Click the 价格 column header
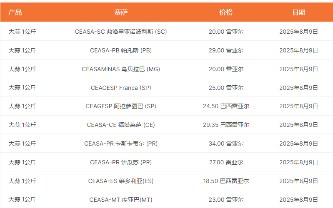Viewport: 333px width, 208px height. [226, 12]
